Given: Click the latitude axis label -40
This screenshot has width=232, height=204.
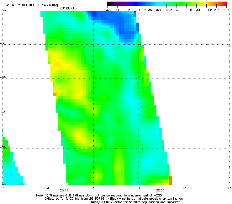Looking at the screenshot, I should click(x=3, y=184).
